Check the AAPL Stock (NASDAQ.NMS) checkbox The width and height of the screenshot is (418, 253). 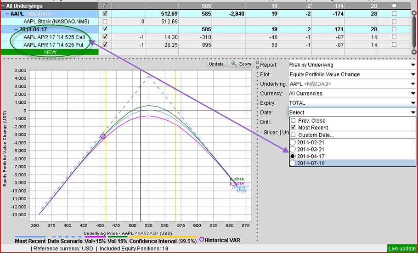(105, 21)
